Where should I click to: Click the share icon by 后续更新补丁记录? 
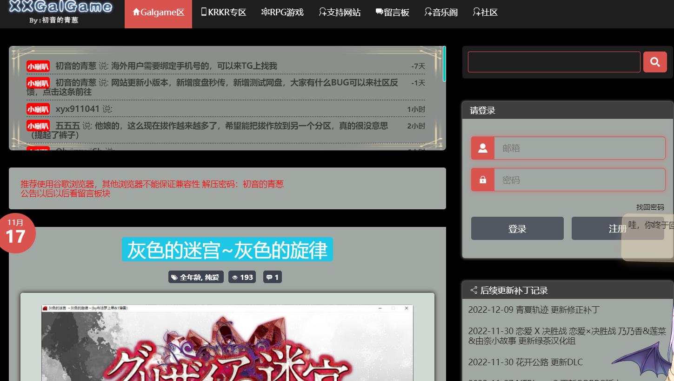coord(474,291)
